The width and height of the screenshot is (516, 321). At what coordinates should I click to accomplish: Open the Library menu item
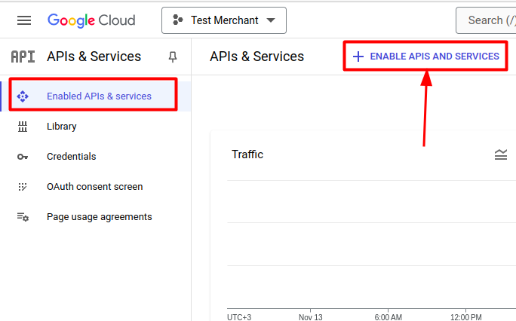pos(96,127)
